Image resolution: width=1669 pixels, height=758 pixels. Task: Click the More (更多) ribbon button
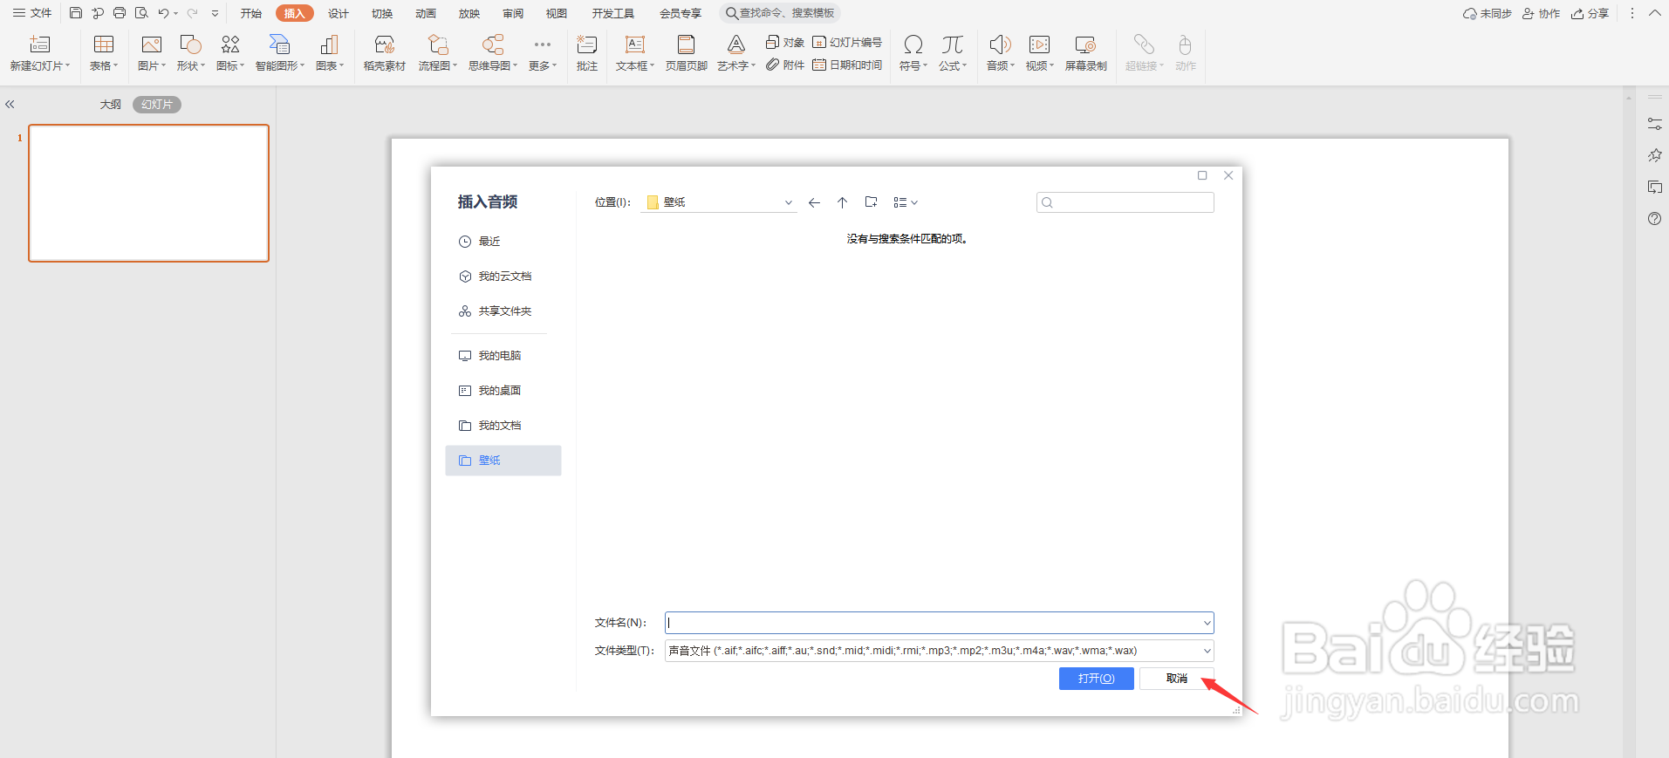point(543,52)
